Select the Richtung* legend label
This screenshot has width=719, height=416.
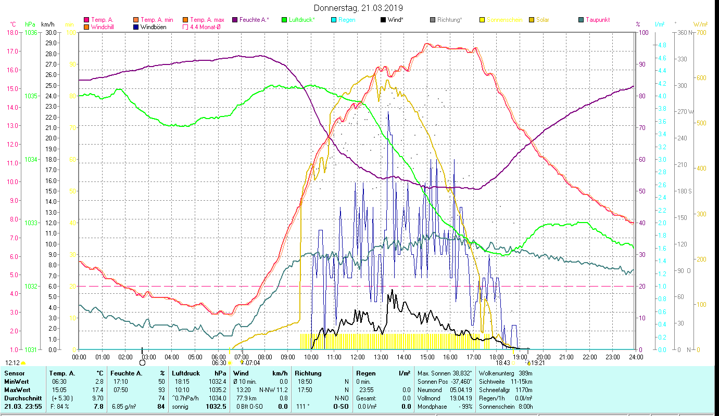[450, 20]
